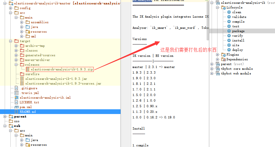This screenshot has height=147, width=275.
Task: Click the 'master | 2.3.1 -> master' row
Action: tap(154, 67)
